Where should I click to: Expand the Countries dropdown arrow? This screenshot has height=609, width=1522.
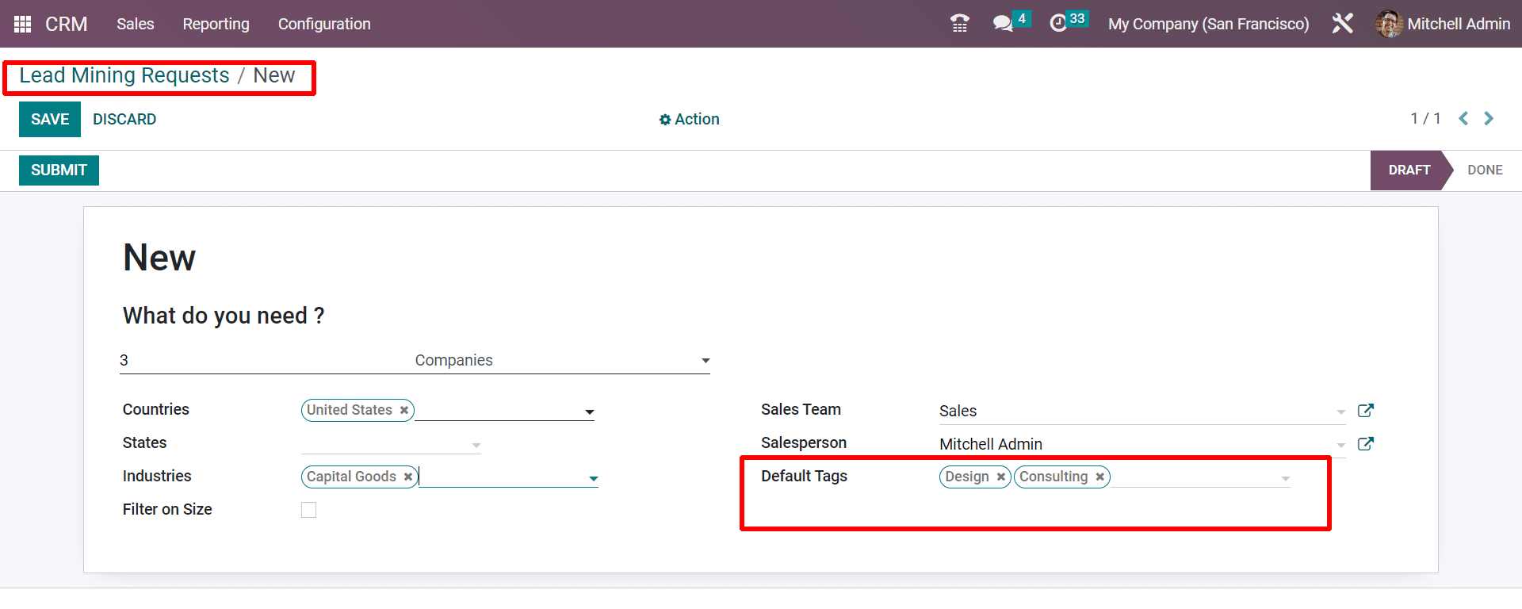[x=590, y=412]
